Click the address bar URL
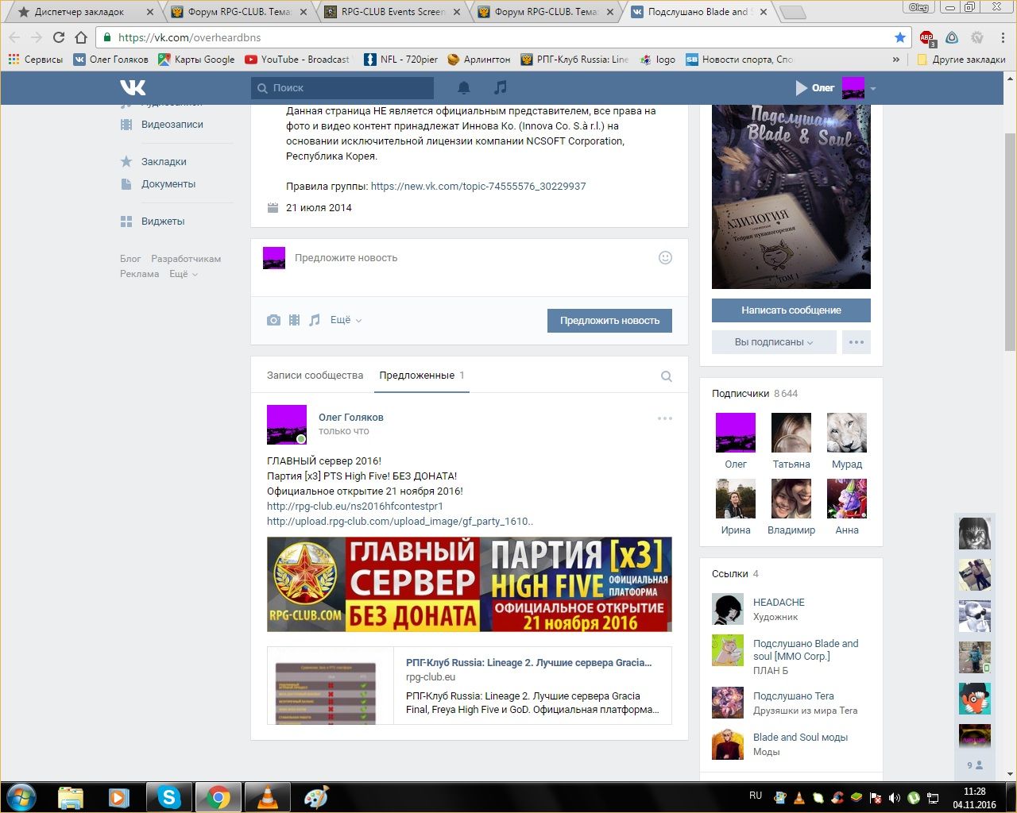The height and width of the screenshot is (813, 1017). pyautogui.click(x=189, y=37)
